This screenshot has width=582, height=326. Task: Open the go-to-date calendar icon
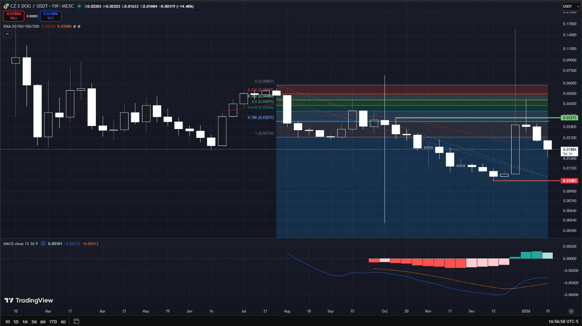coord(76,321)
